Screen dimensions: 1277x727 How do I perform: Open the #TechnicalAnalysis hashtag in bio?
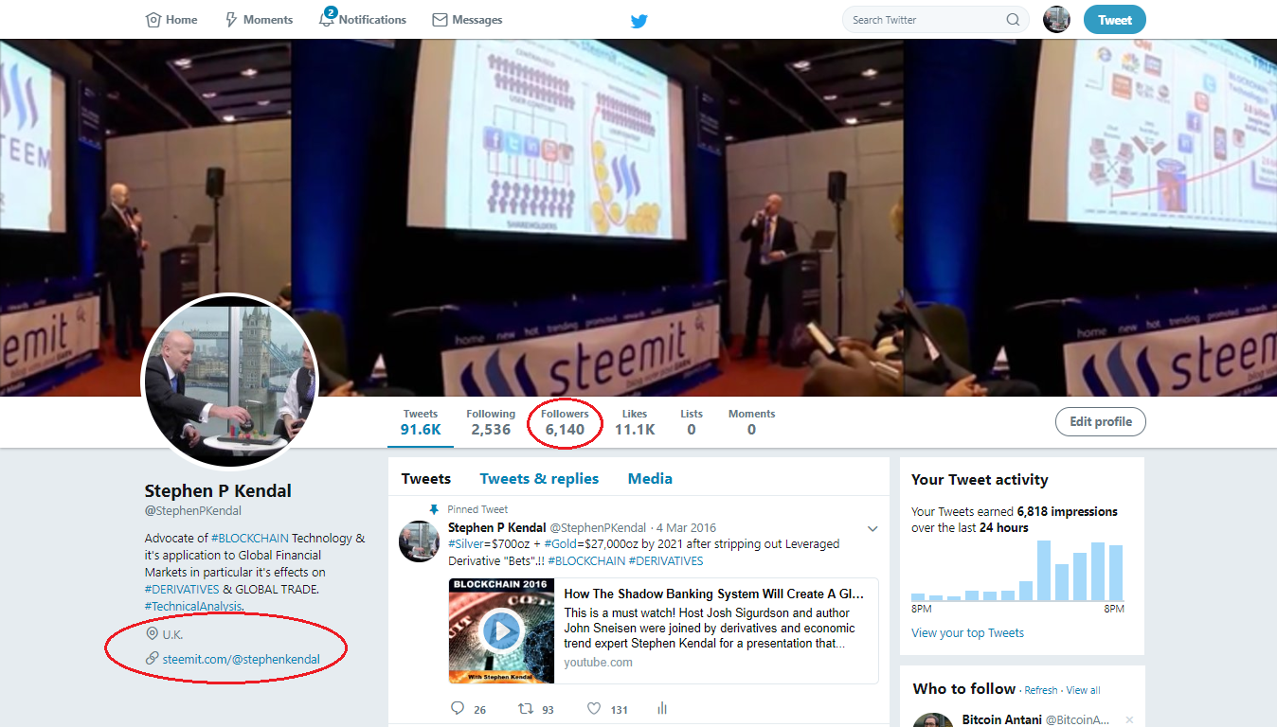point(193,606)
